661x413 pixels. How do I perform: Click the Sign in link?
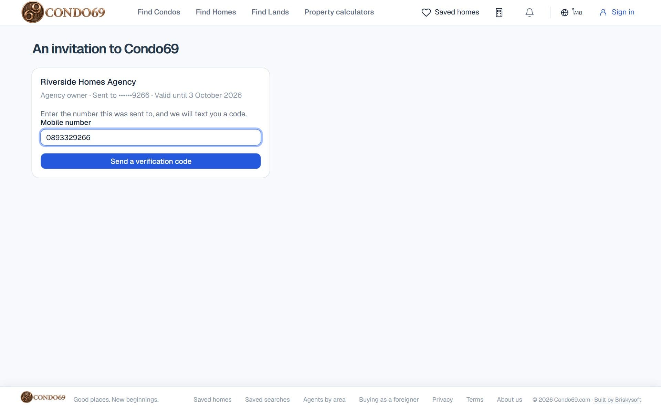pyautogui.click(x=623, y=12)
